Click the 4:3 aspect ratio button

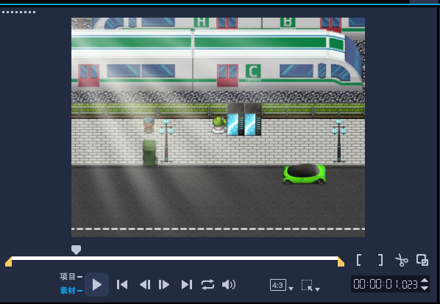[278, 285]
